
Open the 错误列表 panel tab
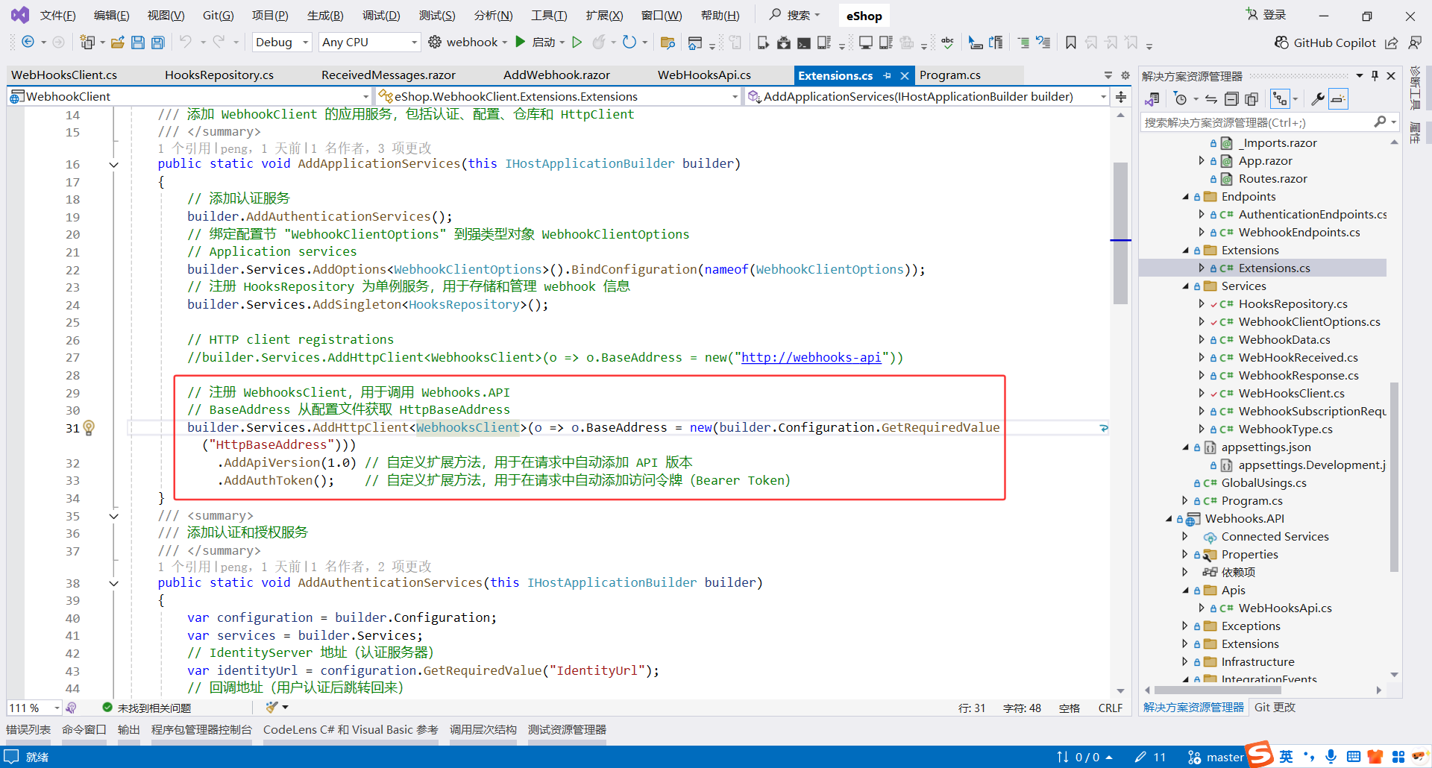(x=28, y=730)
